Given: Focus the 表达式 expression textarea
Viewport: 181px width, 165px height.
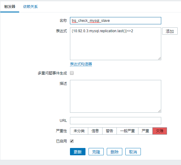Looking at the screenshot, I should coord(115,44).
